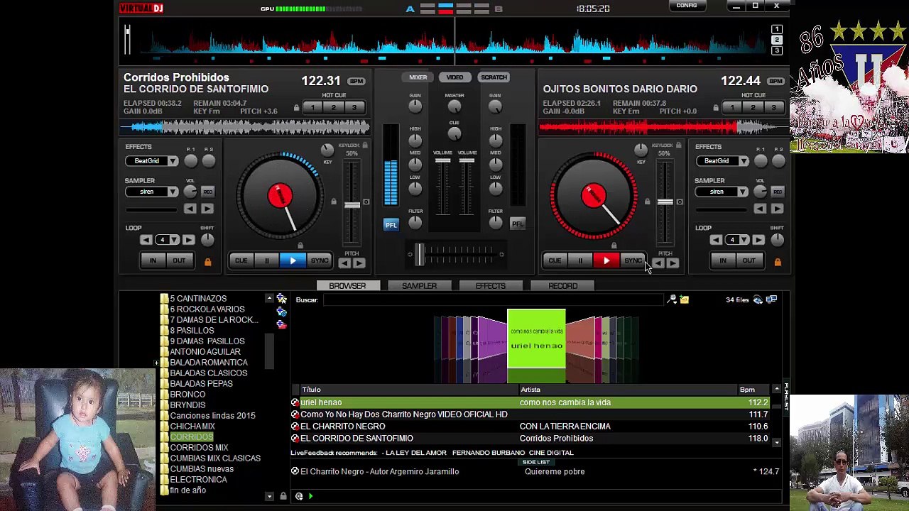Toggle the right deck orange loop lock
The image size is (909, 511).
point(778,262)
